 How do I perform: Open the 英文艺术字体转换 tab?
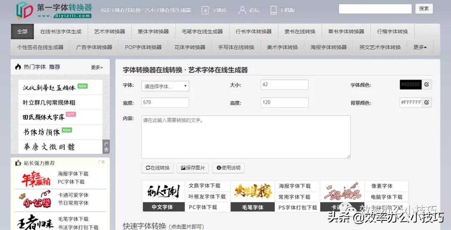click(380, 47)
